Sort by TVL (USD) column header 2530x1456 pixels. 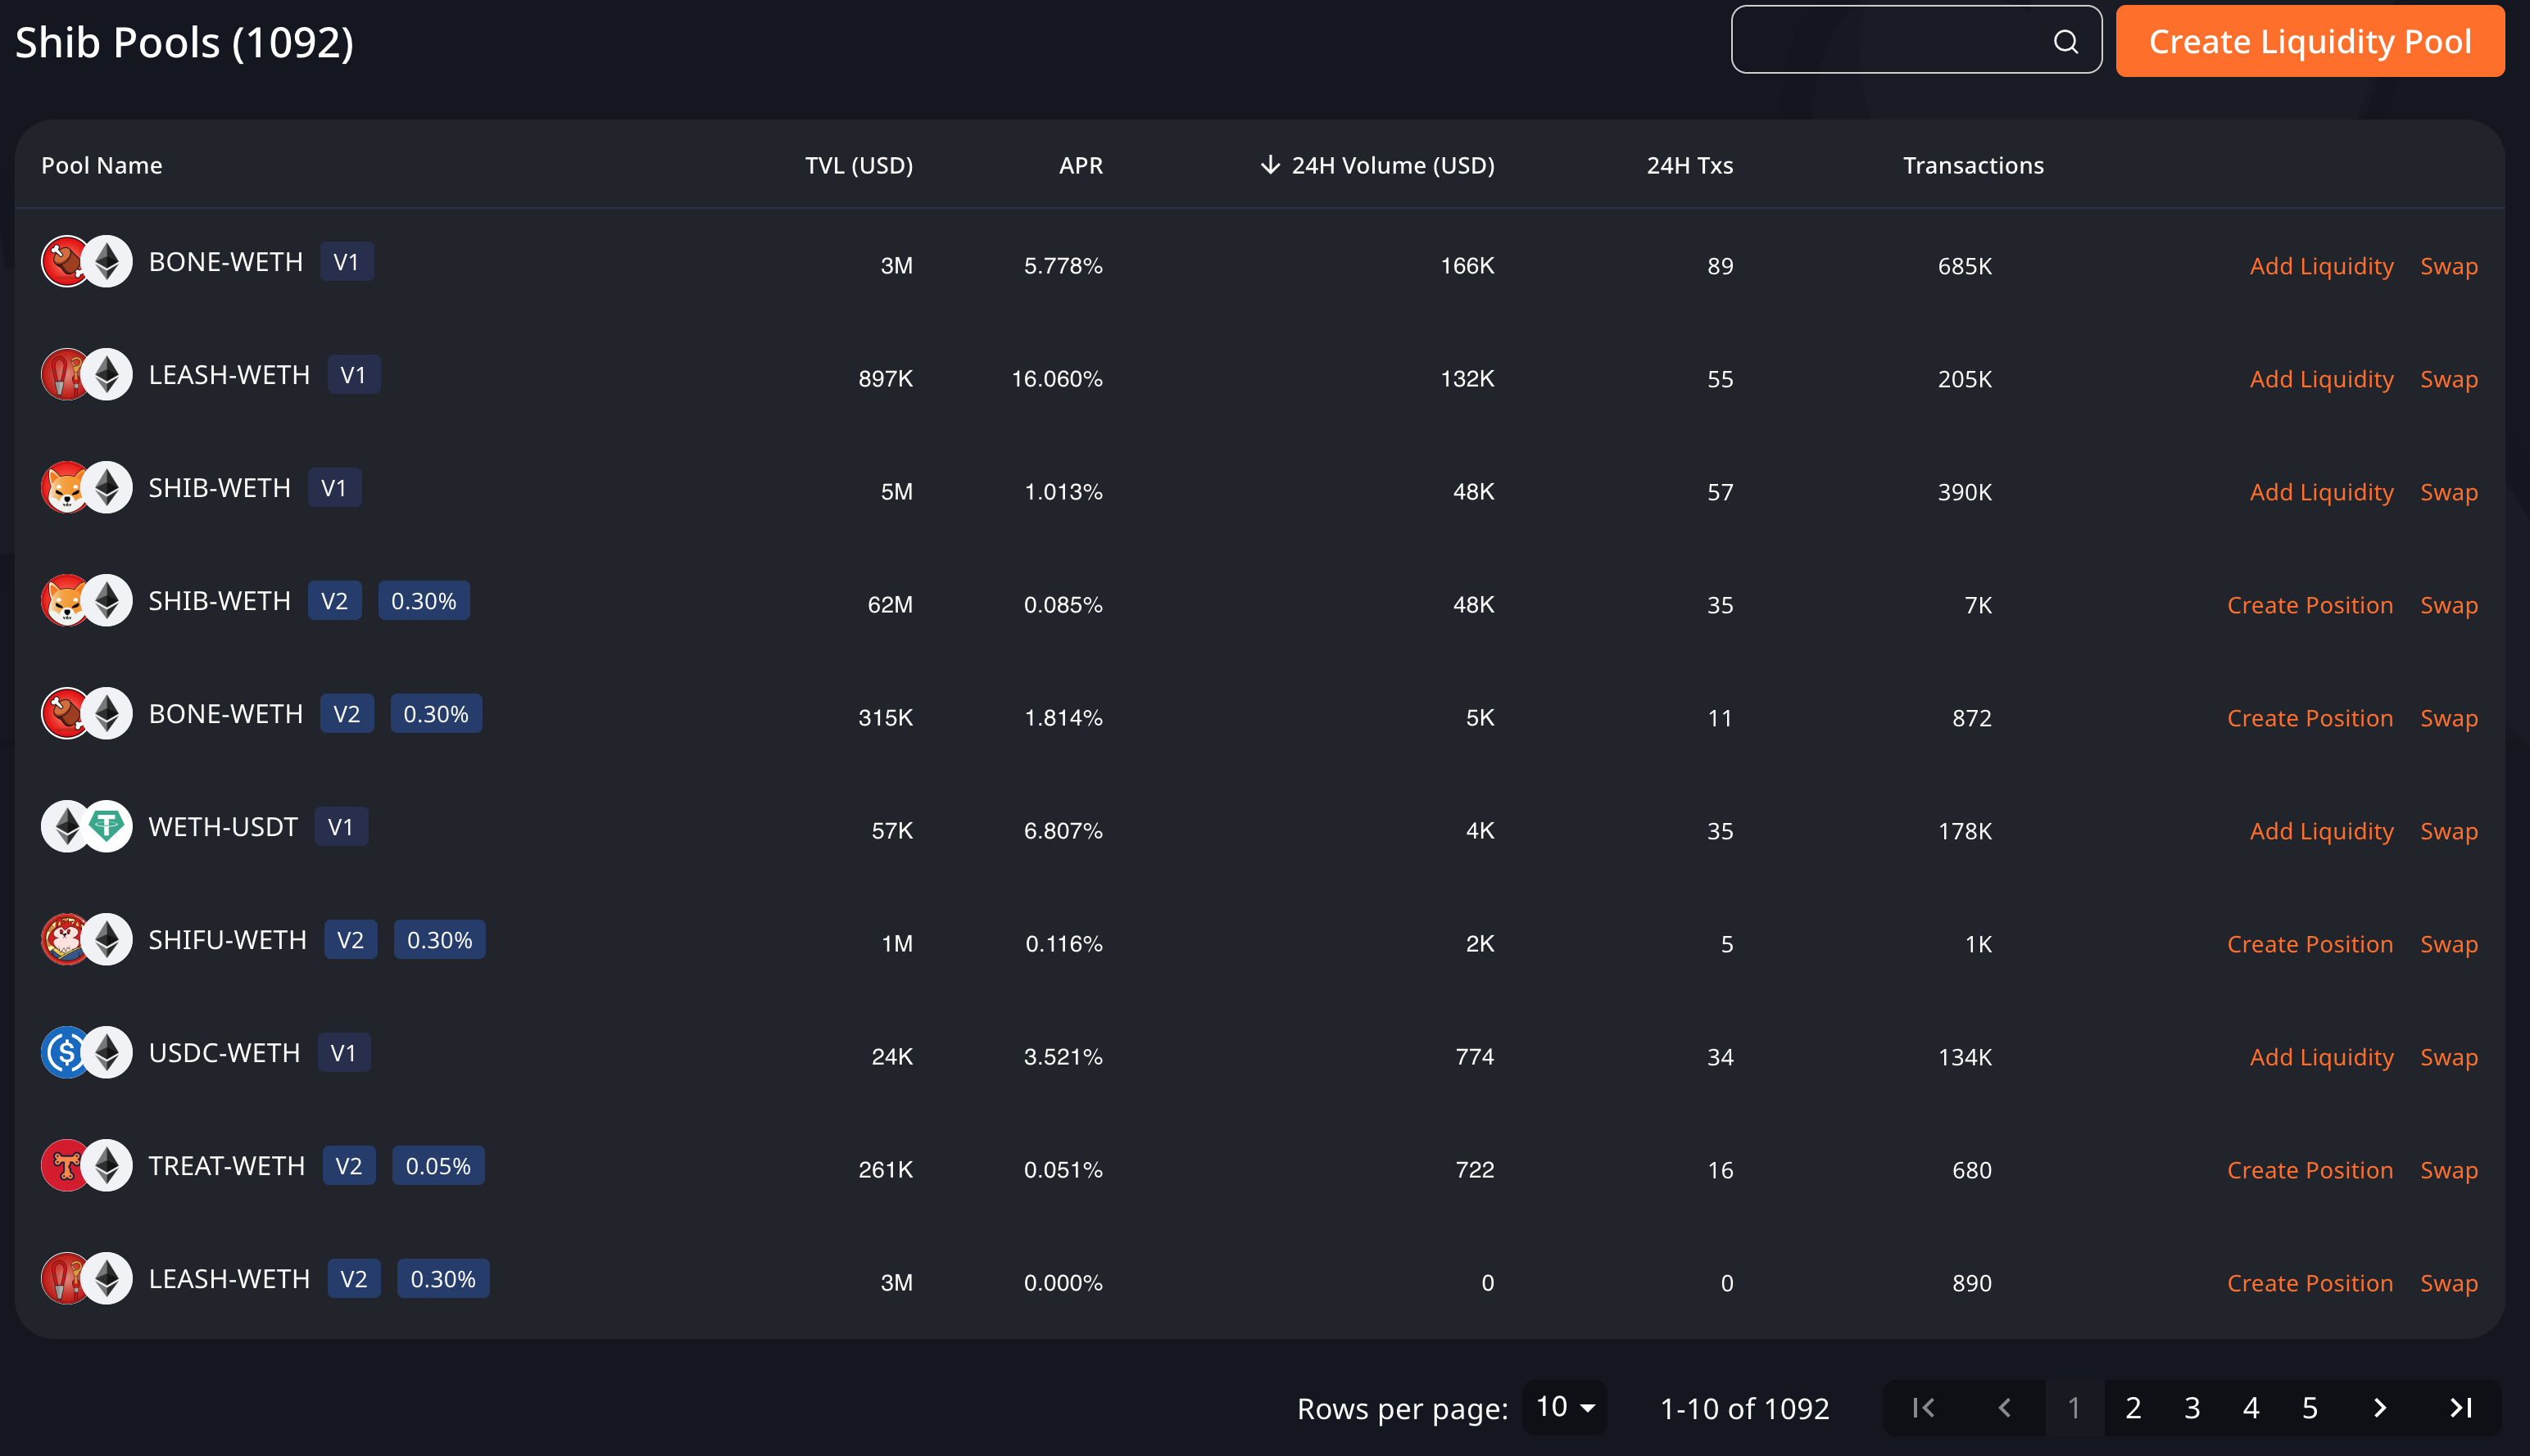click(x=859, y=165)
